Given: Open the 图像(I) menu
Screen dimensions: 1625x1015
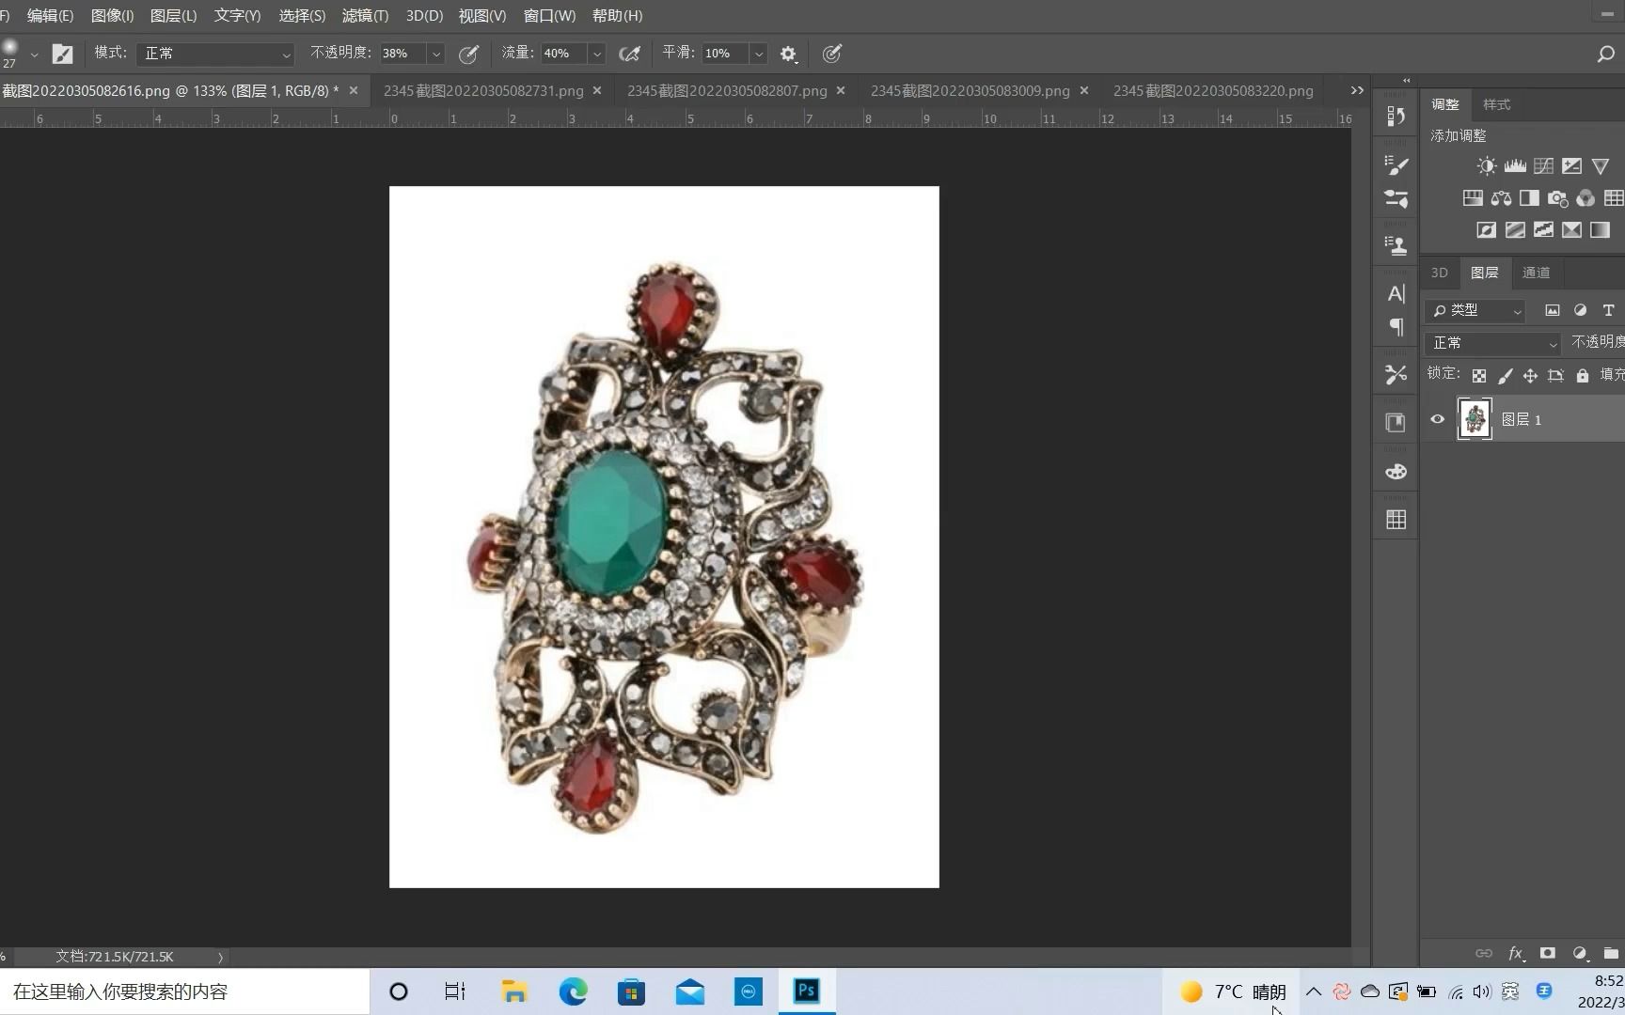Looking at the screenshot, I should click(x=112, y=16).
